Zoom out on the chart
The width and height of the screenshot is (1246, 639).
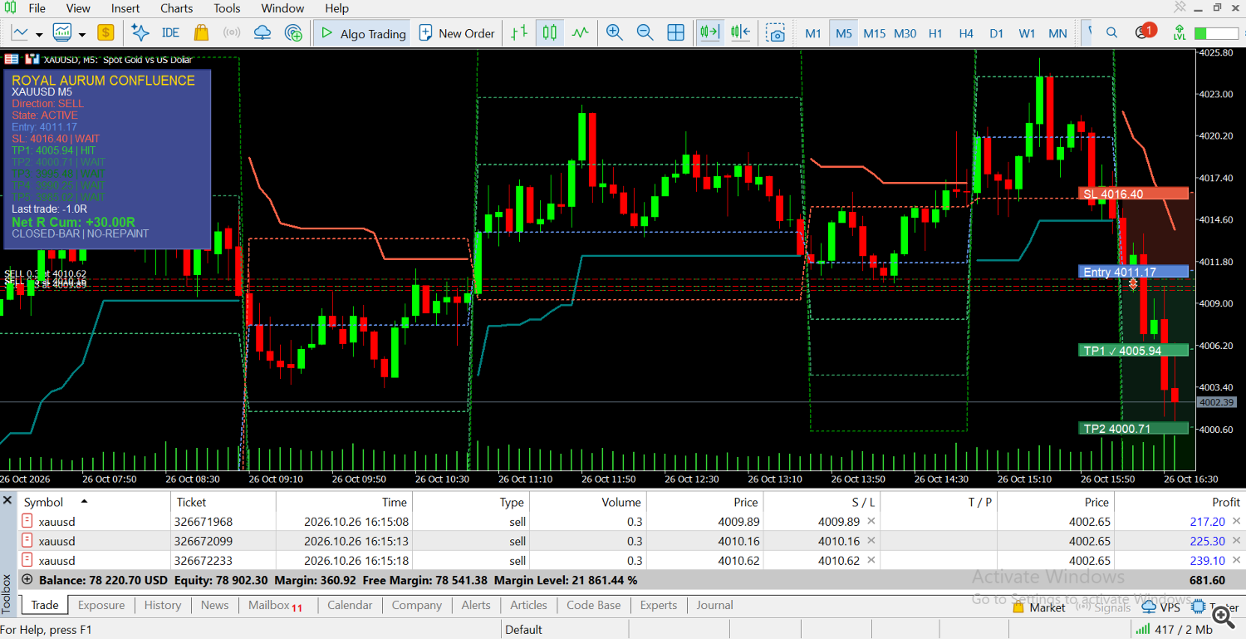tap(645, 33)
